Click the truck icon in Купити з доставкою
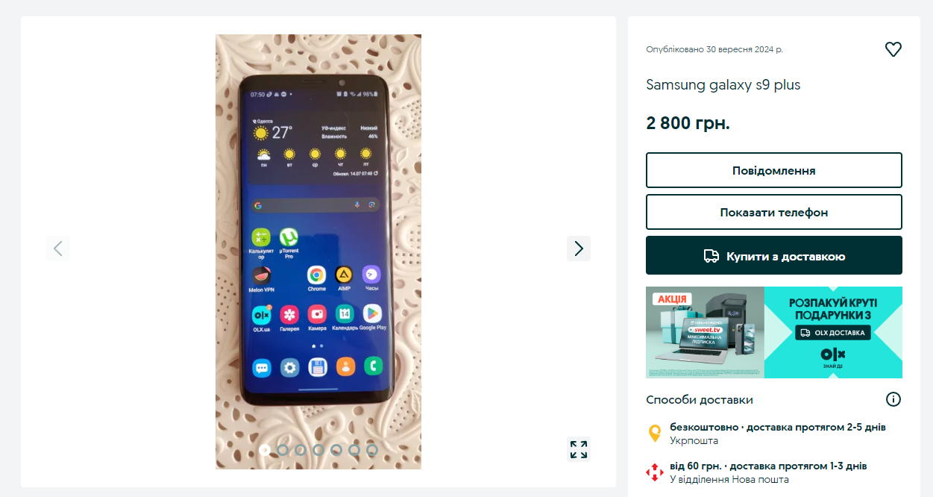The width and height of the screenshot is (933, 497). (x=711, y=256)
